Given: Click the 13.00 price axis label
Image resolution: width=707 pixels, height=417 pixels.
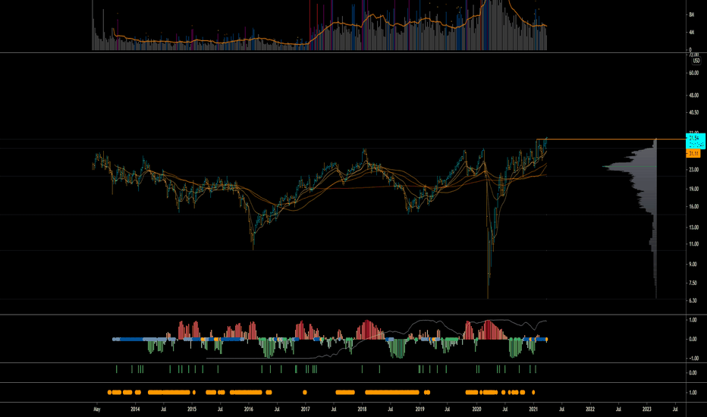Looking at the screenshot, I should point(693,227).
